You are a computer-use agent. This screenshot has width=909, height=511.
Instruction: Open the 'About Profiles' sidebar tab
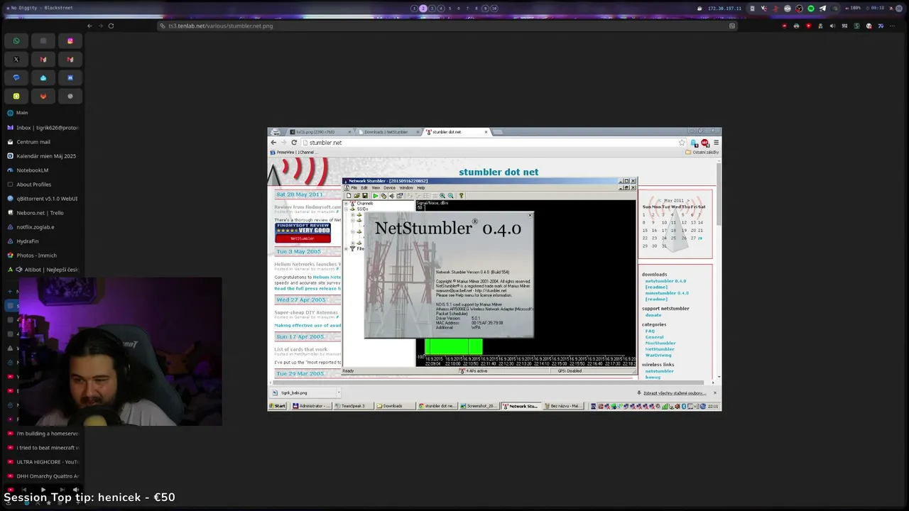point(43,185)
